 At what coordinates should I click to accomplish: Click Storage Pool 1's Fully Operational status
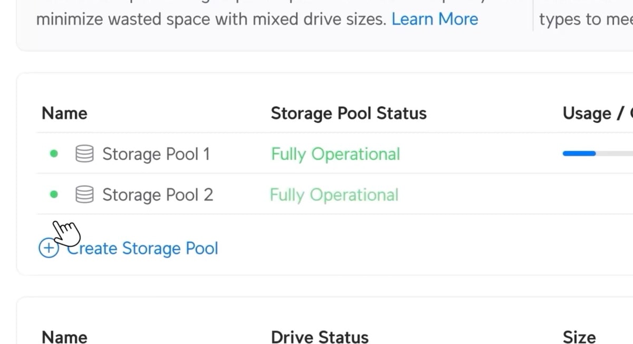click(335, 154)
